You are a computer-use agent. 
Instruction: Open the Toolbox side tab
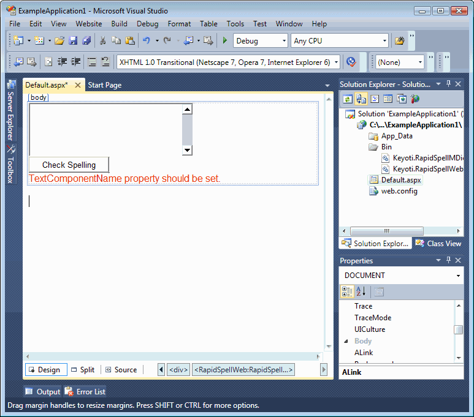tap(10, 164)
